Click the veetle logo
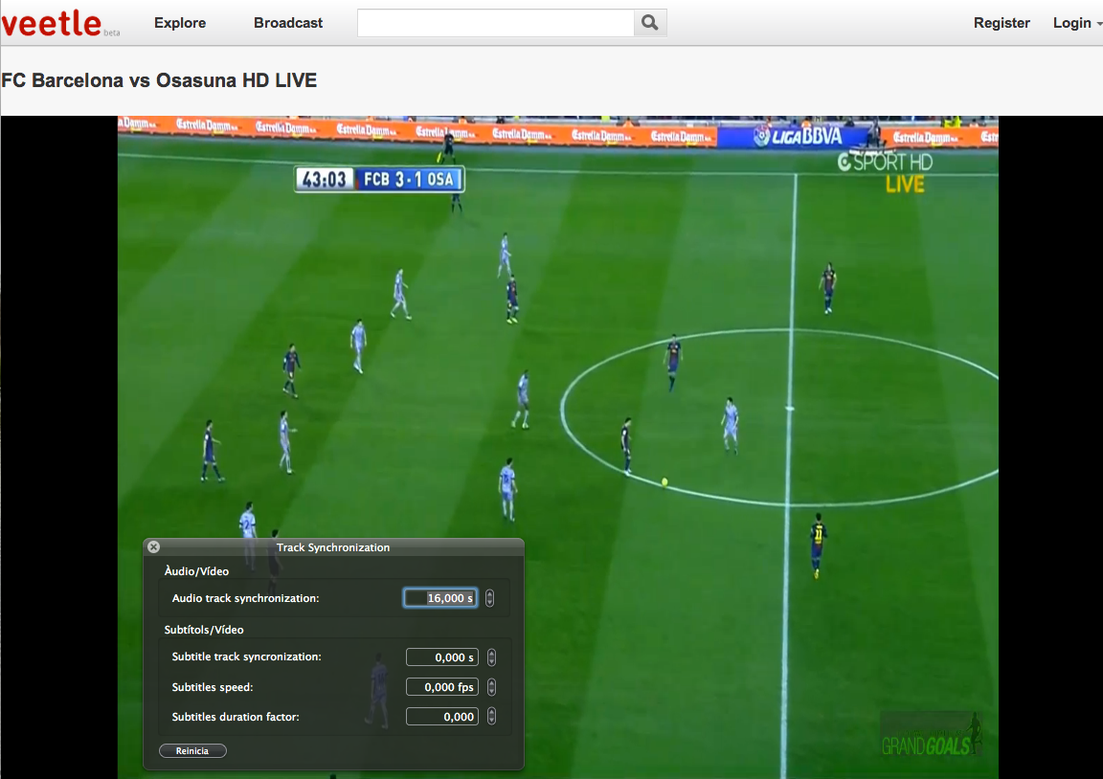The width and height of the screenshot is (1103, 779). tap(52, 23)
